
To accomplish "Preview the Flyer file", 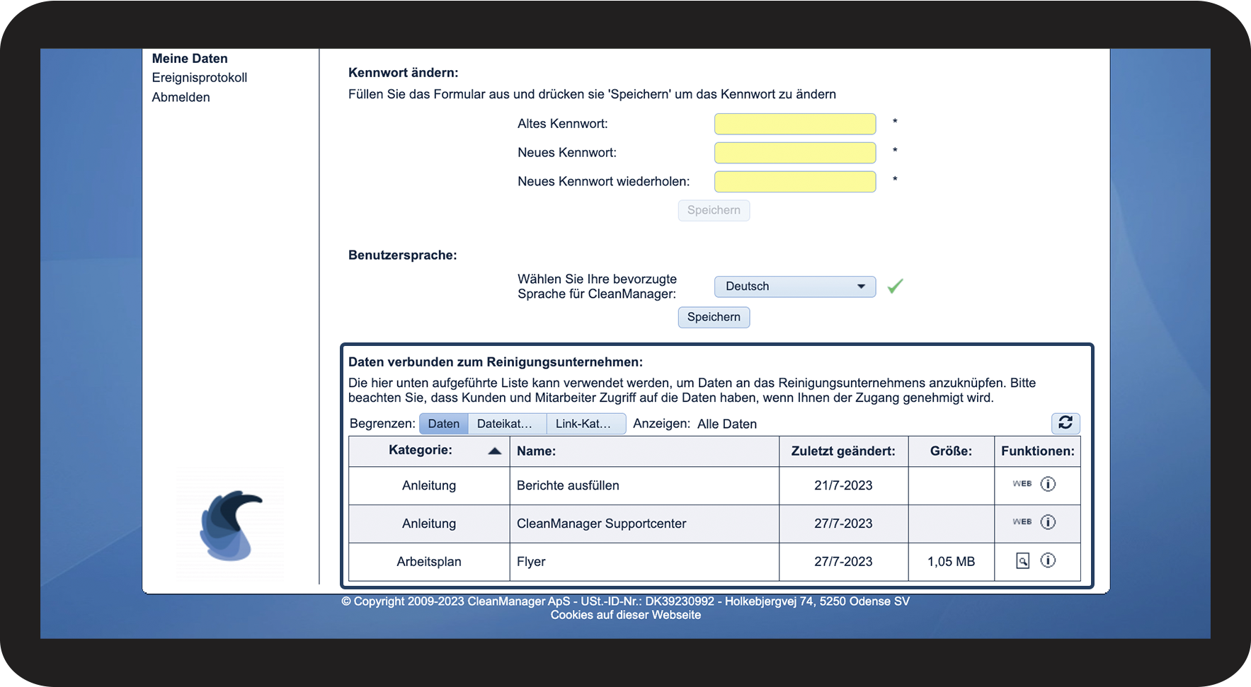I will click(x=1022, y=561).
